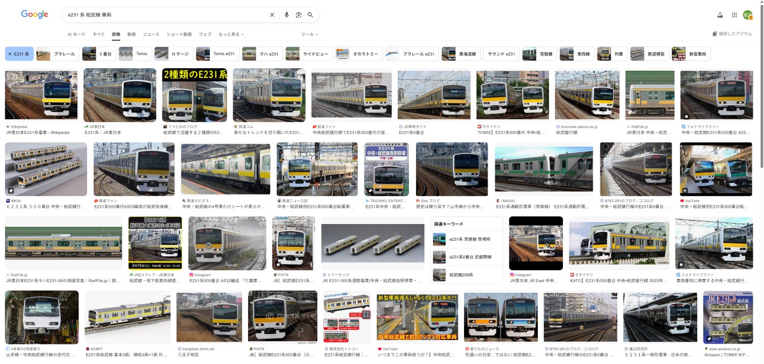764x364 pixels.
Task: Filter by the 列車 chip
Action: 612,53
